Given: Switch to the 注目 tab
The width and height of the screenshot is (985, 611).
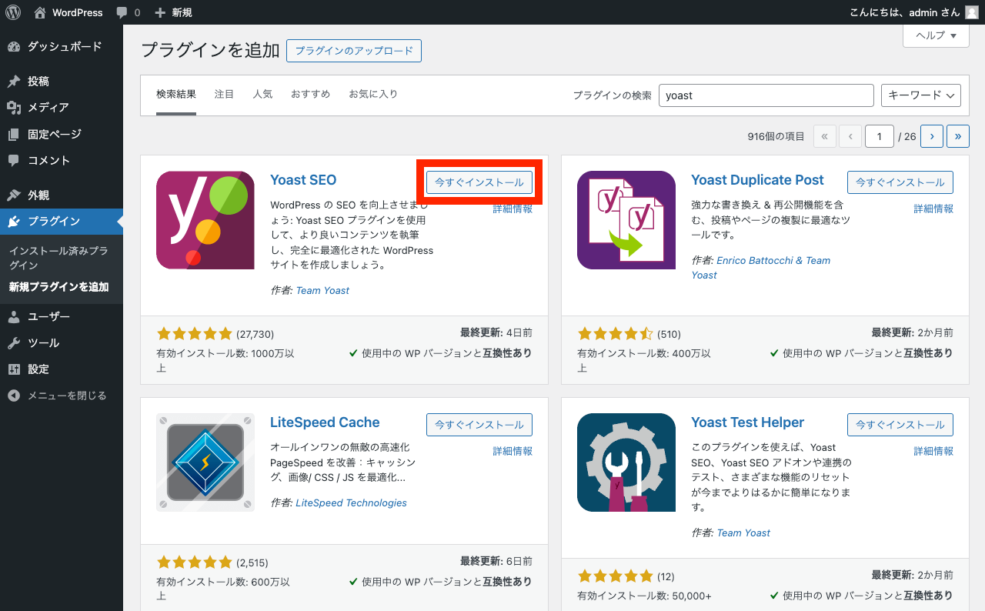Looking at the screenshot, I should [x=225, y=95].
